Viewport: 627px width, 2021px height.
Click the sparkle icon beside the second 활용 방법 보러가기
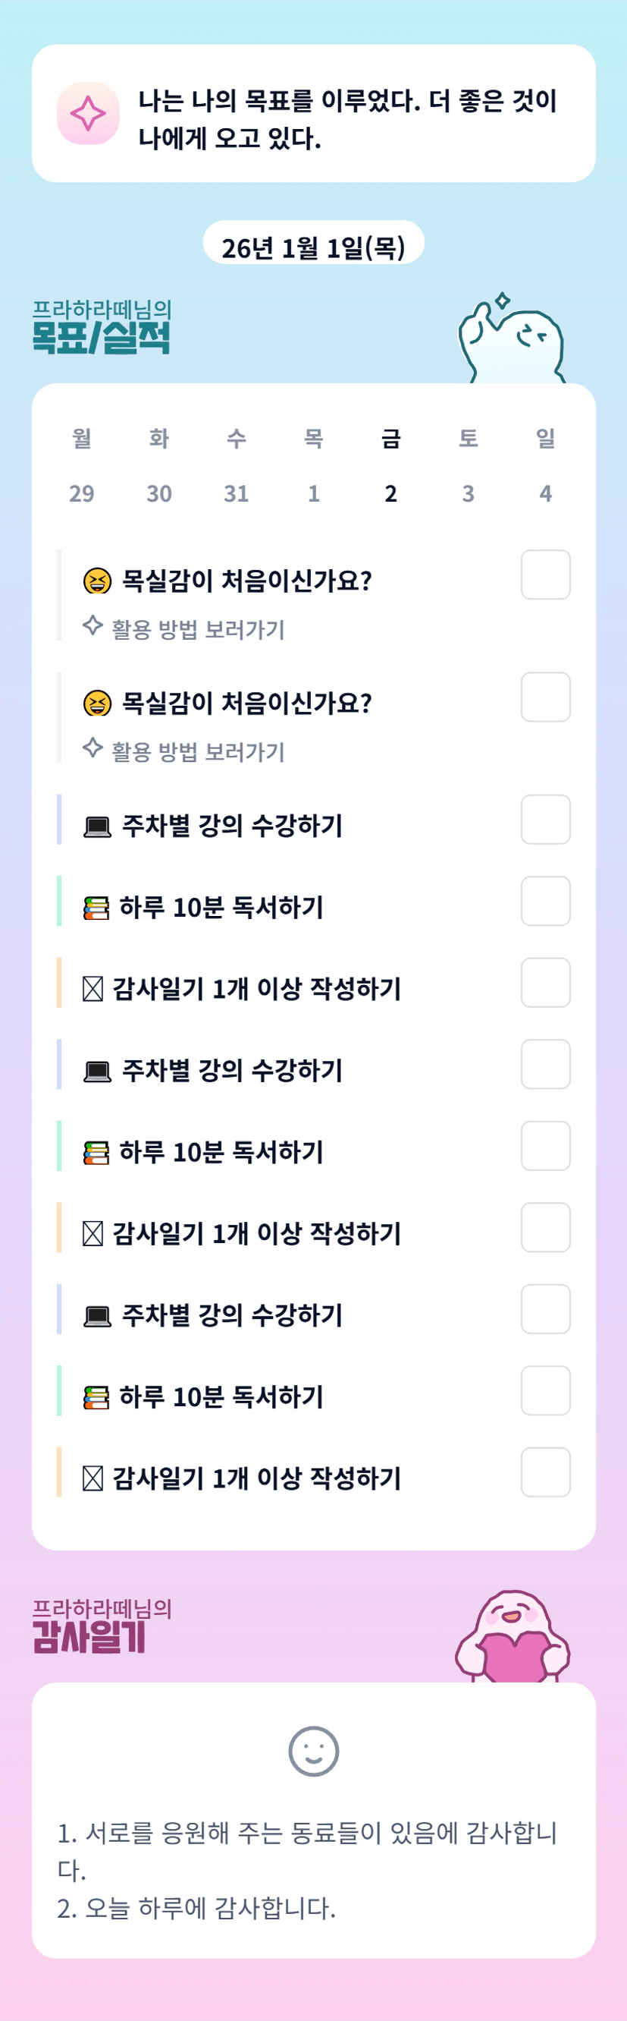[x=92, y=748]
